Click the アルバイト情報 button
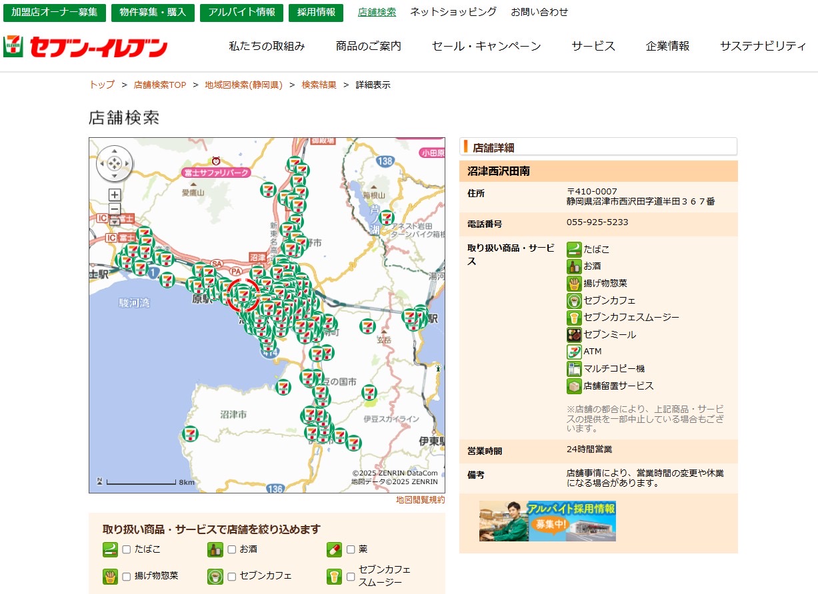Screen dimensions: 818x594 pyautogui.click(x=241, y=12)
